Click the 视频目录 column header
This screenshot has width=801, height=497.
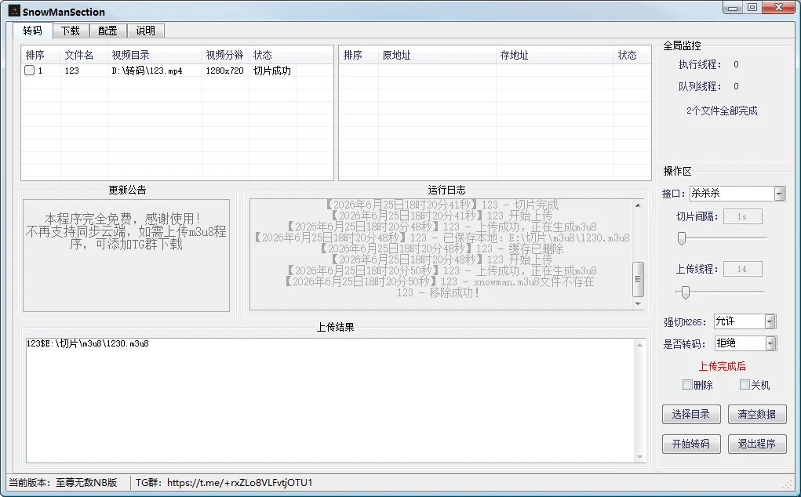(155, 55)
